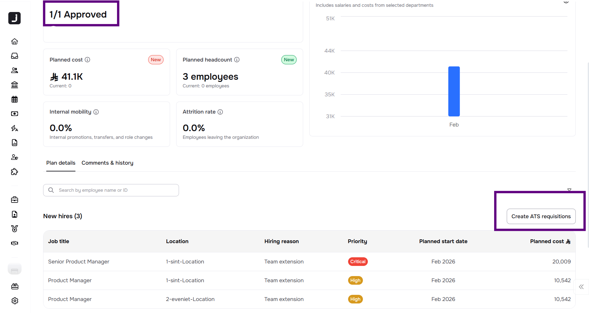Viewport: 589px width, 313px height.
Task: Open the Settings gear icon
Action: coord(14,301)
